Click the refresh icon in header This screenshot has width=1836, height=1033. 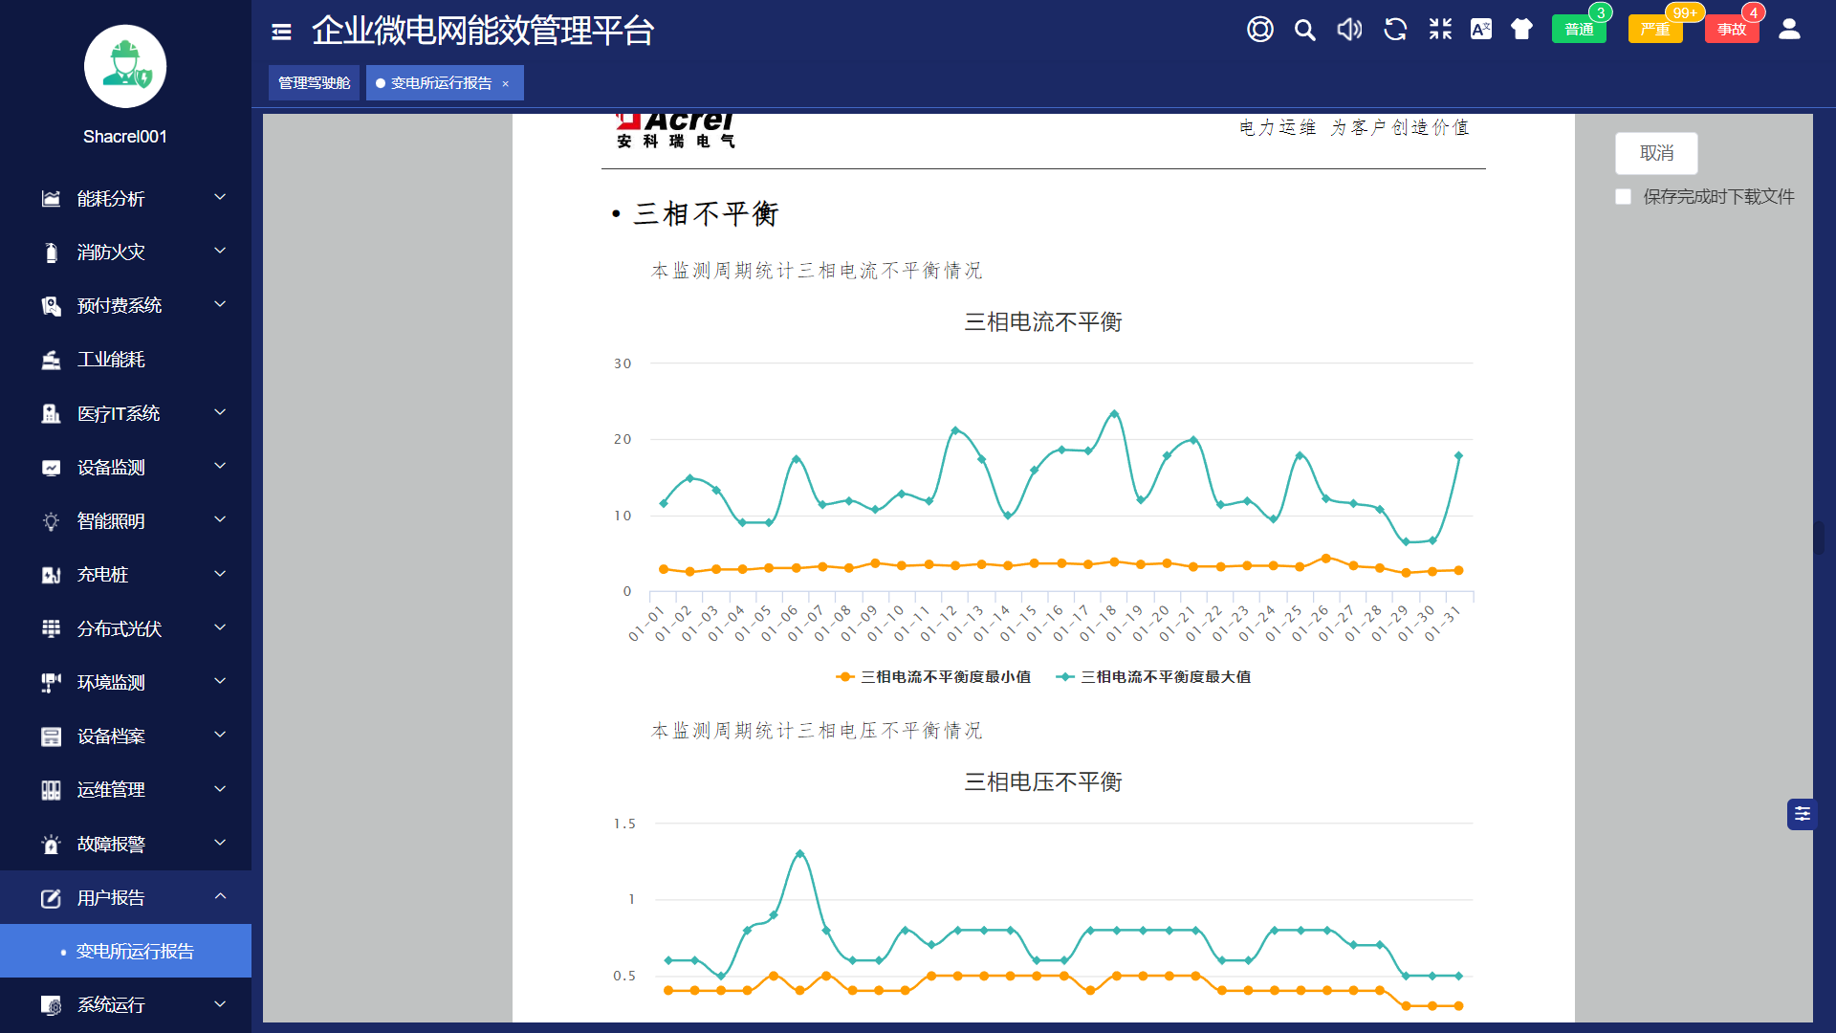(x=1395, y=30)
